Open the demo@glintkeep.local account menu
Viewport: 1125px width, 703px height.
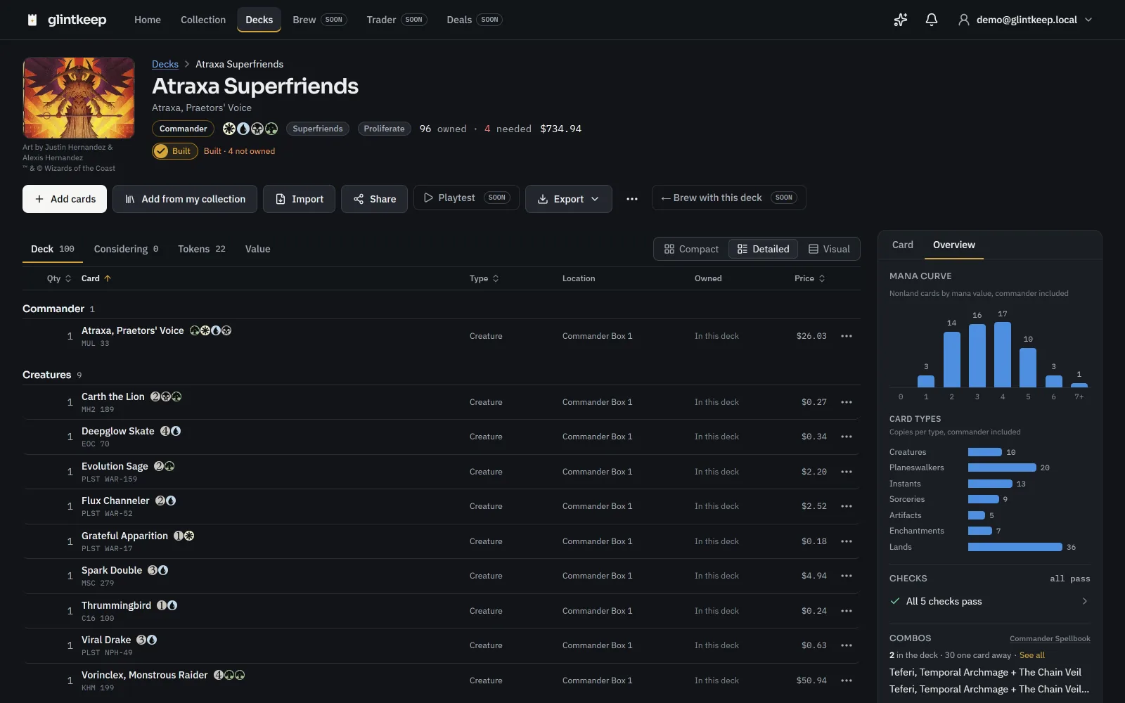click(1025, 20)
